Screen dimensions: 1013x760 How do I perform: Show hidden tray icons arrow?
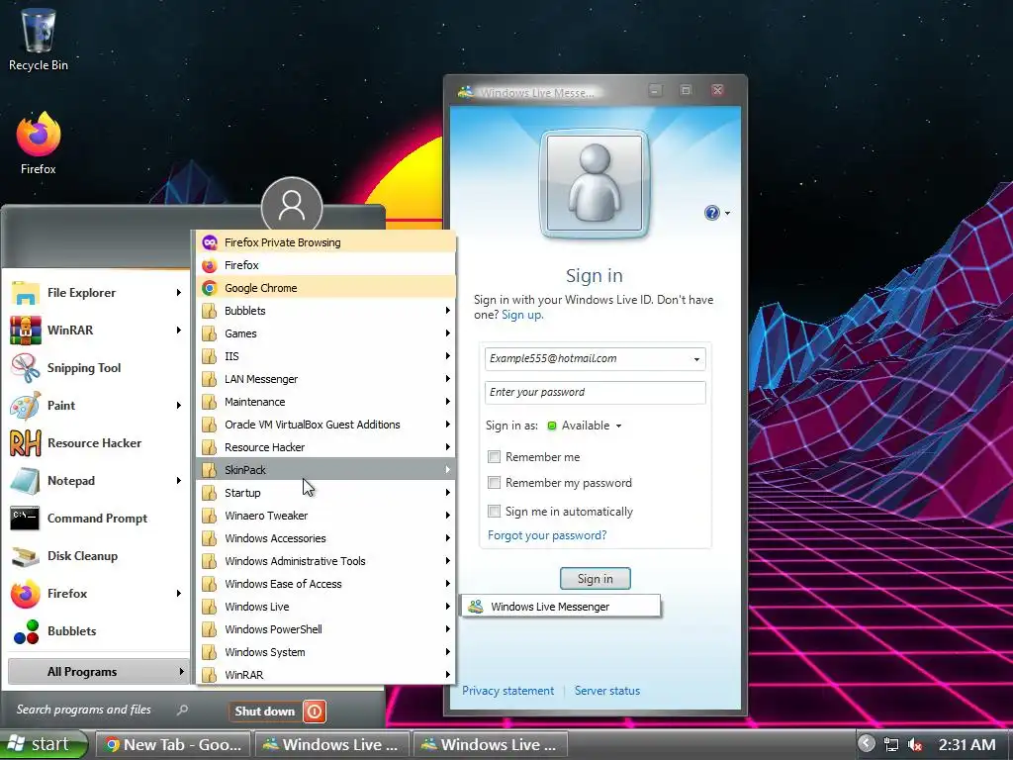click(x=867, y=744)
